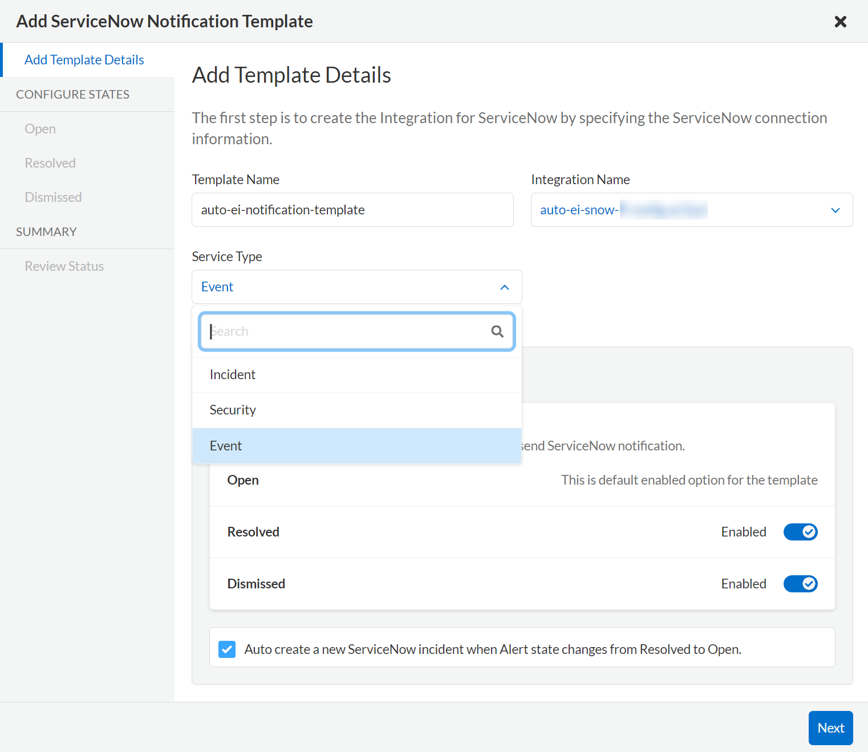Viewport: 868px width, 752px height.
Task: Collapse the Service Type dropdown
Action: tap(357, 287)
